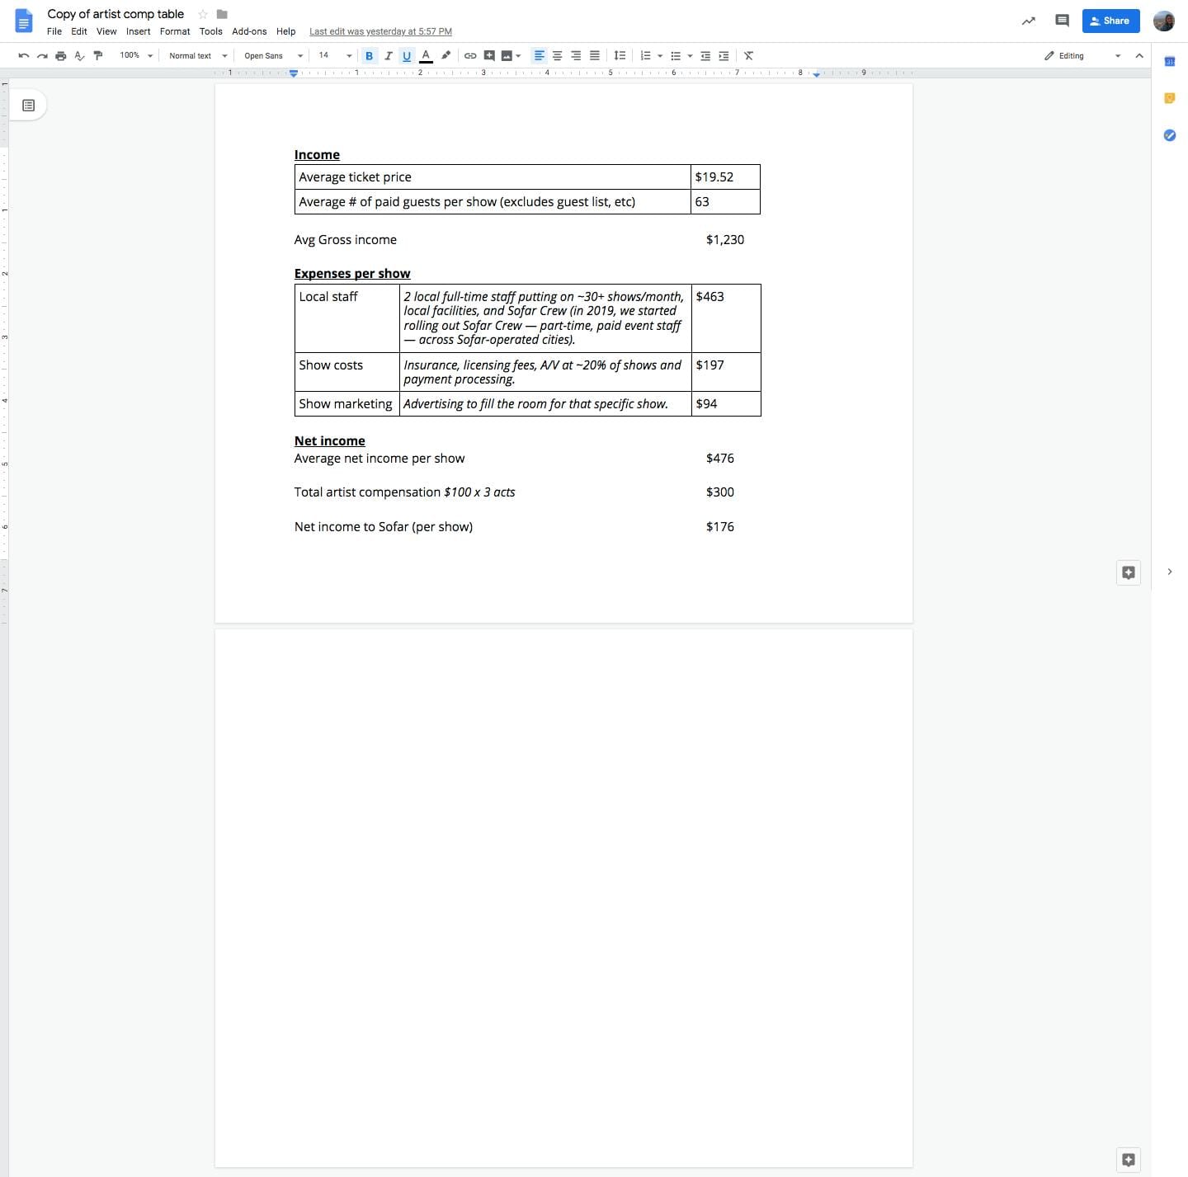
Task: Star the document Copy of artist comp table
Action: [203, 14]
